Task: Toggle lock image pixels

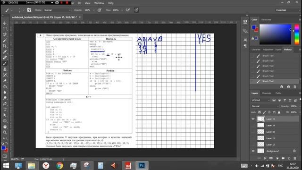Action: (x=264, y=112)
